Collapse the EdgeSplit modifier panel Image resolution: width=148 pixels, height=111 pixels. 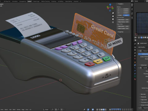[x=138, y=108]
